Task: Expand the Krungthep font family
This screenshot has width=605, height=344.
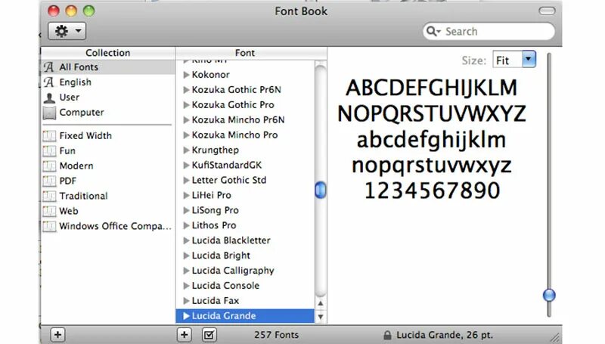Action: click(x=186, y=150)
